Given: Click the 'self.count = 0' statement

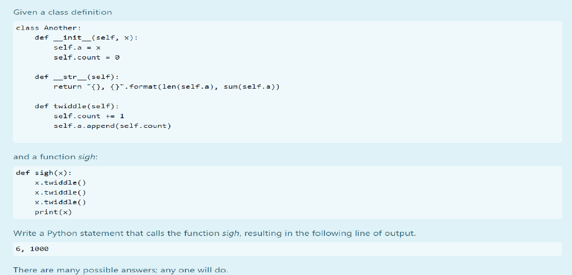Looking at the screenshot, I should [x=87, y=57].
